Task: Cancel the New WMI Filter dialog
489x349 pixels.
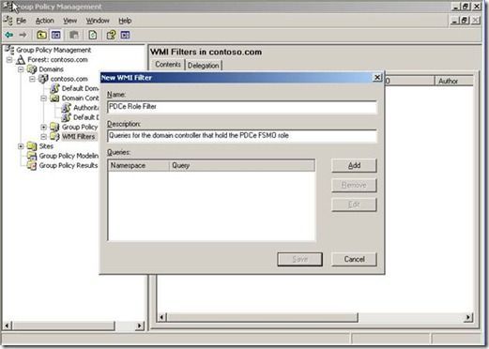Action: pyautogui.click(x=354, y=259)
